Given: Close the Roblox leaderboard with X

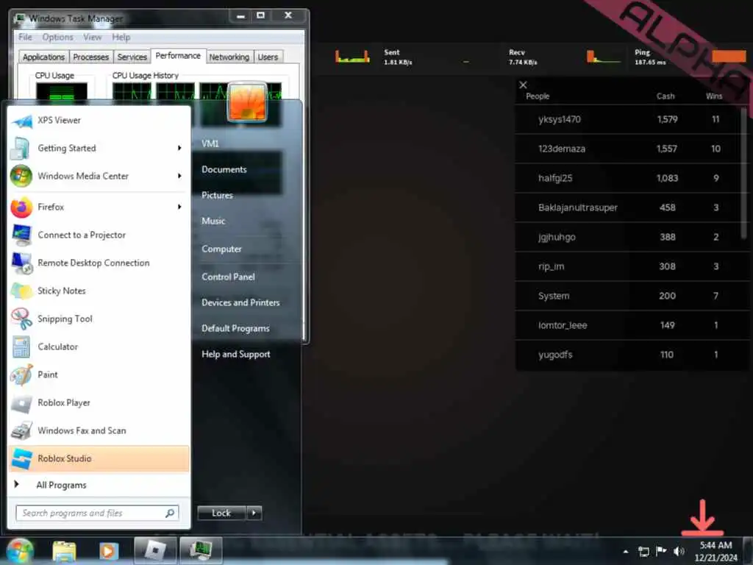Looking at the screenshot, I should click(x=523, y=85).
